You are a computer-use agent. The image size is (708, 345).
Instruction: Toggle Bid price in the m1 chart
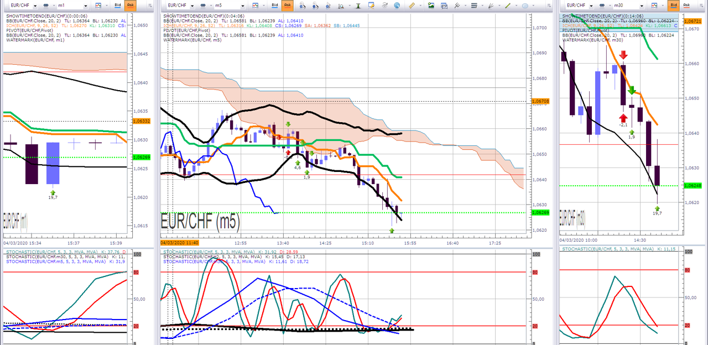point(117,5)
